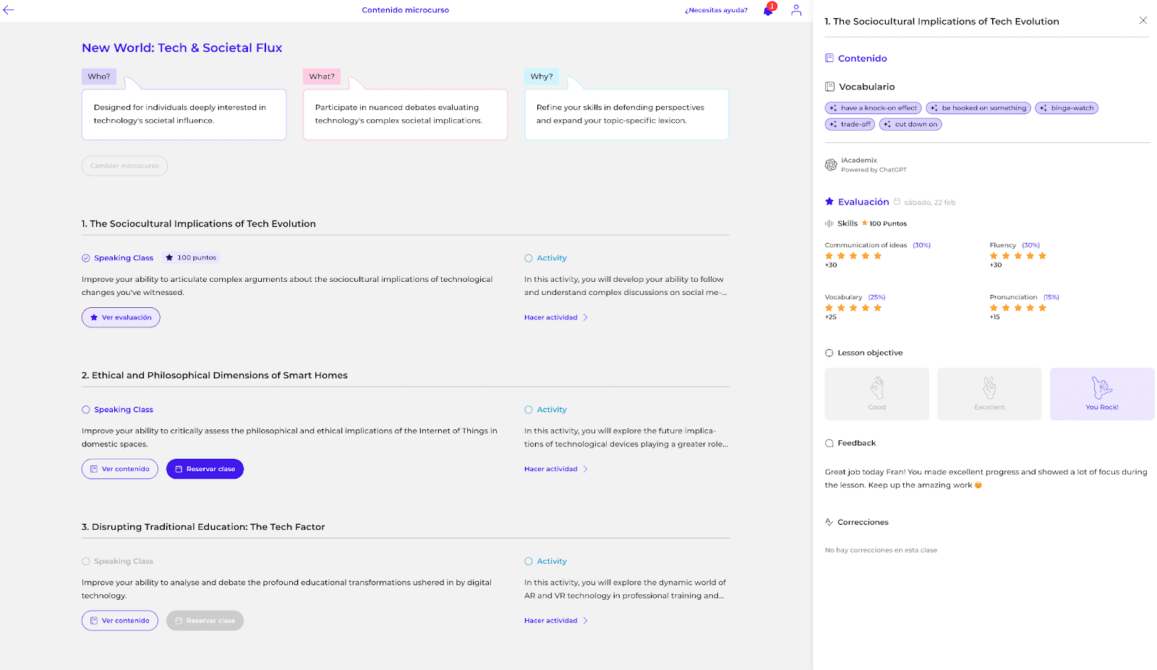Image resolution: width=1157 pixels, height=670 pixels.
Task: Click the '100 Puntos' skills score
Action: click(x=888, y=223)
